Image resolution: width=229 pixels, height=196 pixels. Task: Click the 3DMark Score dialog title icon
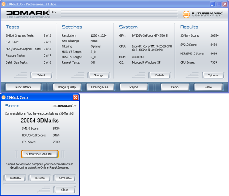(x=3, y=97)
